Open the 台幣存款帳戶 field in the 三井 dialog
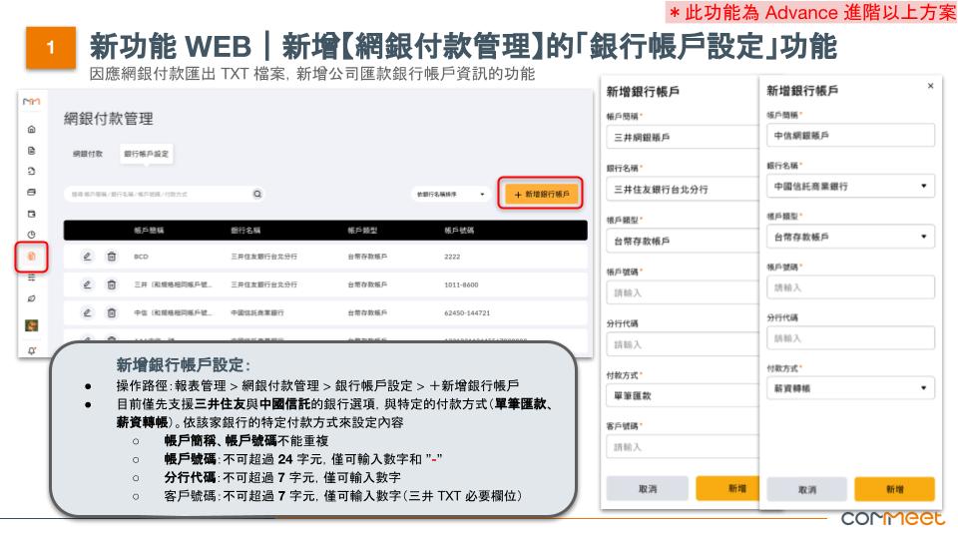 coord(683,242)
